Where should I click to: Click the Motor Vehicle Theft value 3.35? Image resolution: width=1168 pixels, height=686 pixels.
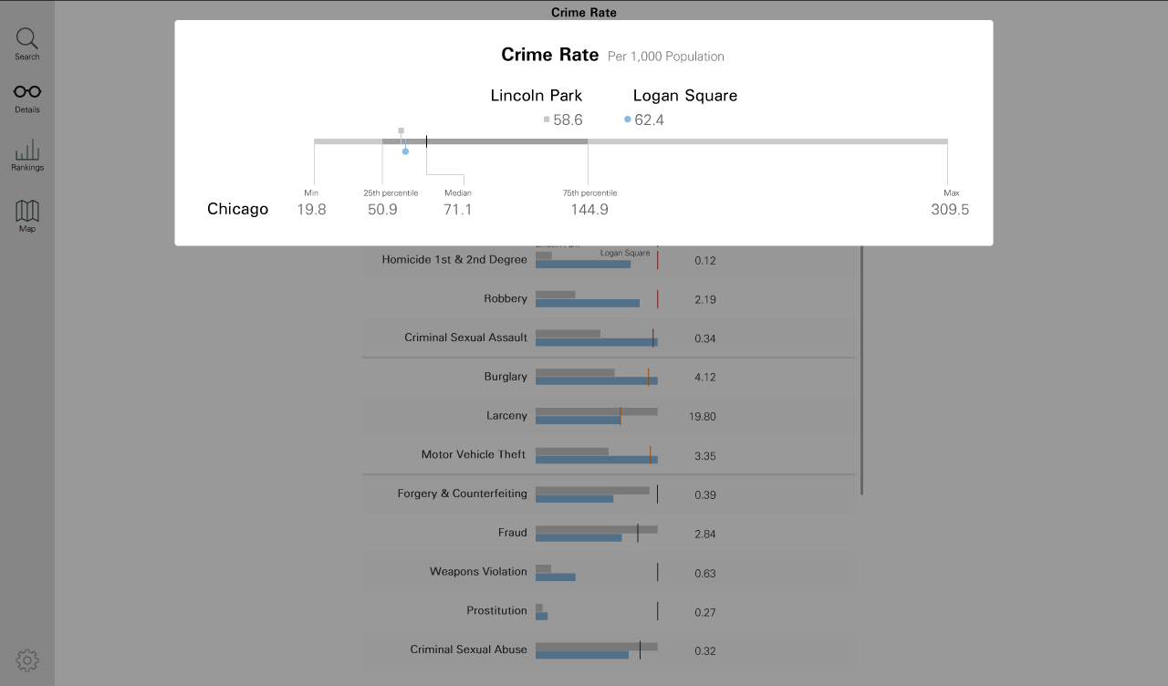(x=705, y=456)
